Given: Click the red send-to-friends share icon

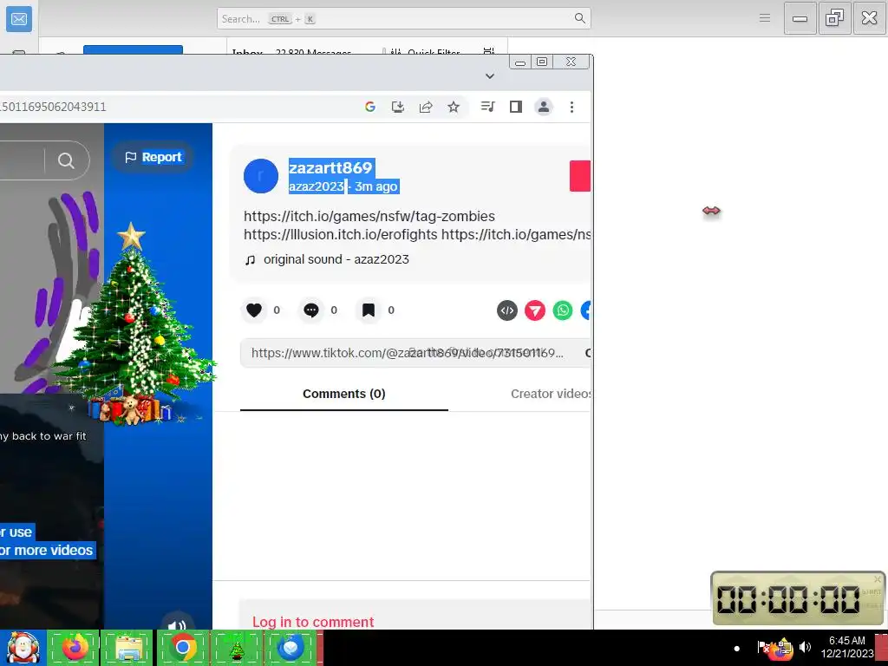Looking at the screenshot, I should click(534, 310).
